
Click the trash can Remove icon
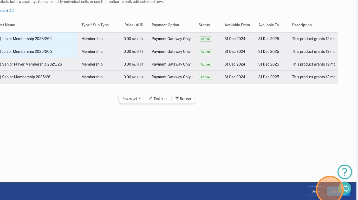(177, 98)
